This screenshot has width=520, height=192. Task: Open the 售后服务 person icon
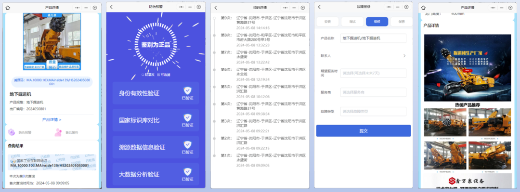click(x=58, y=132)
